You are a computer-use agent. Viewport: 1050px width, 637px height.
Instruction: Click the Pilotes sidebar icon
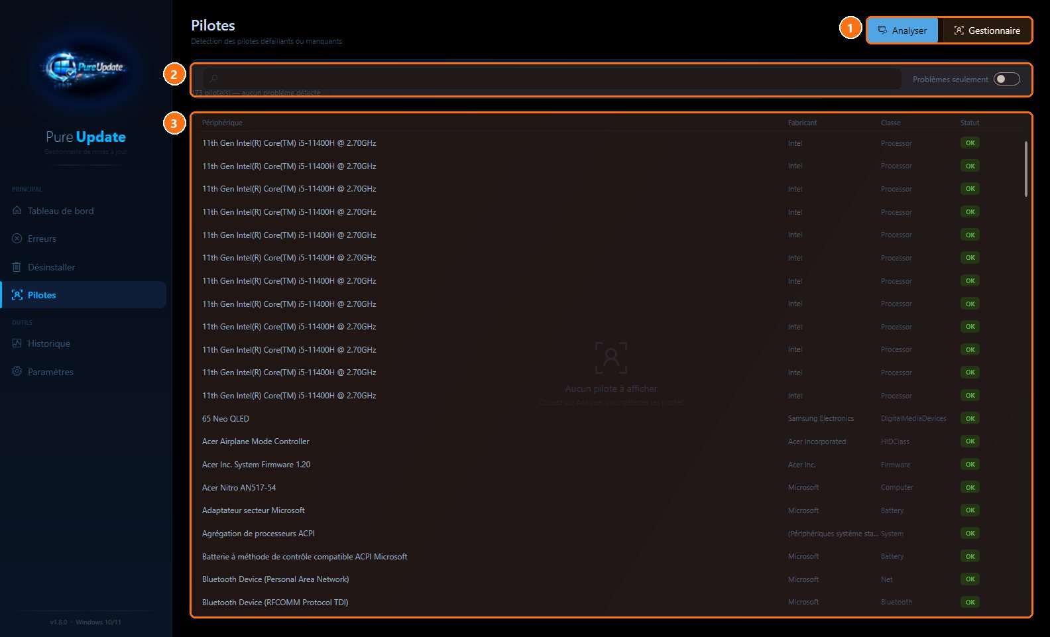(17, 295)
